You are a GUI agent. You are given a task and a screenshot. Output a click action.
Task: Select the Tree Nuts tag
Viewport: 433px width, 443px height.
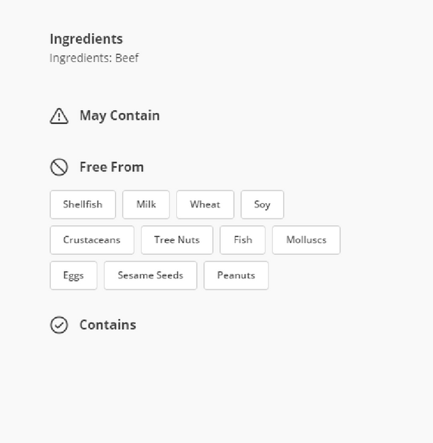(x=177, y=240)
